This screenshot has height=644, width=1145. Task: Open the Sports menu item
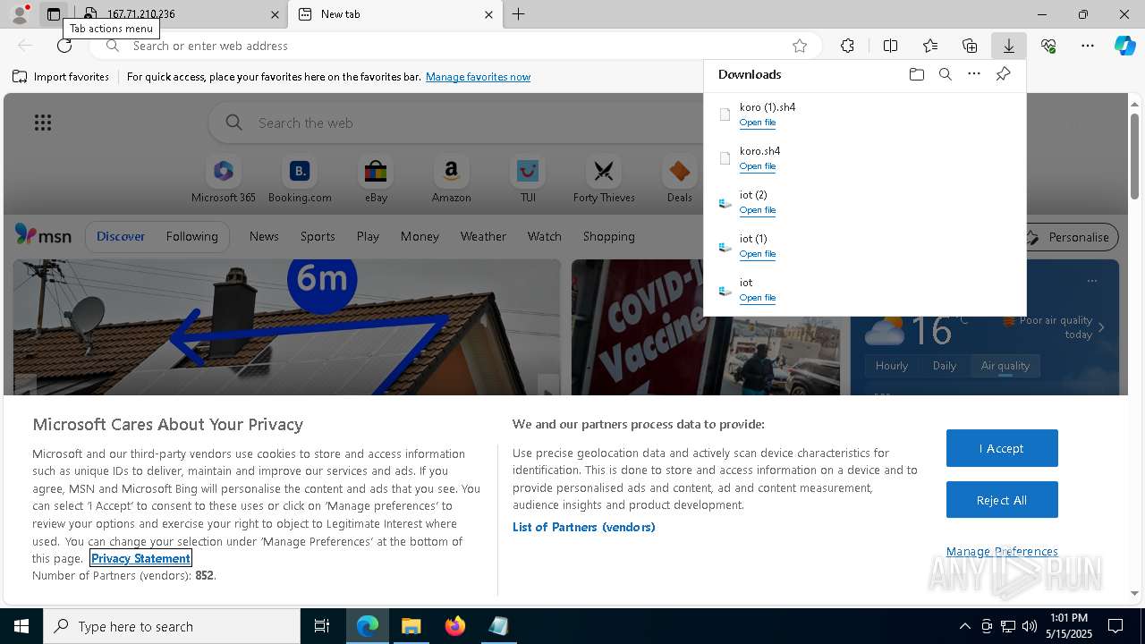[x=318, y=236]
